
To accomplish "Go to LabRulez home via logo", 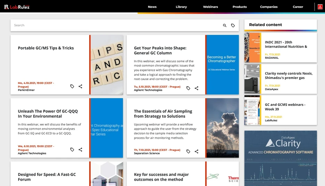I will pyautogui.click(x=17, y=7).
